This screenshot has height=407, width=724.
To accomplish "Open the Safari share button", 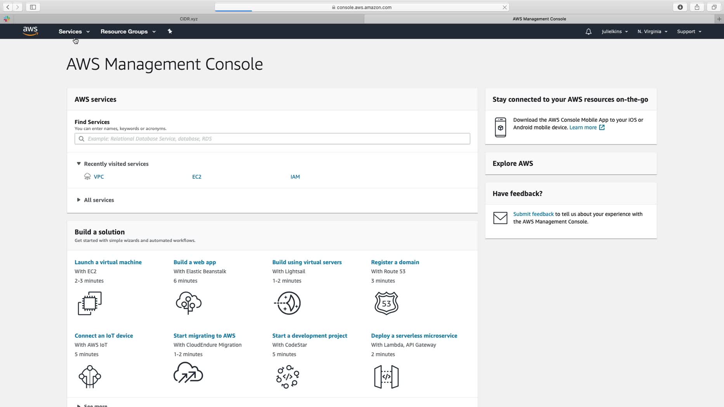I will tap(697, 7).
